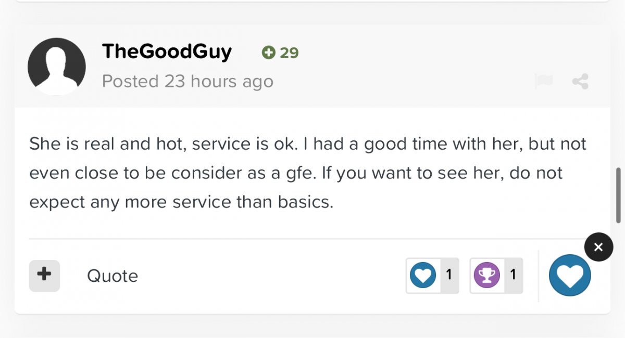Screen dimensions: 625x338
Task: Open the share post icon
Action: point(580,82)
